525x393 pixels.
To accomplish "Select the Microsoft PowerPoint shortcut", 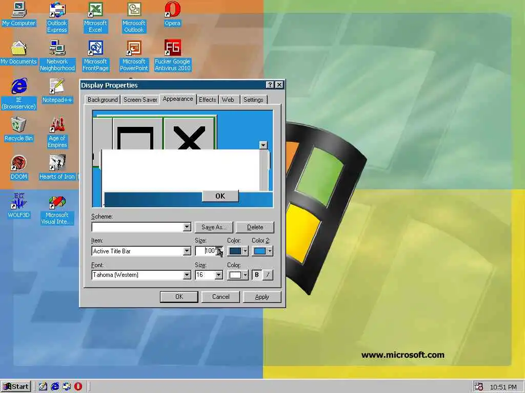I will (134, 55).
